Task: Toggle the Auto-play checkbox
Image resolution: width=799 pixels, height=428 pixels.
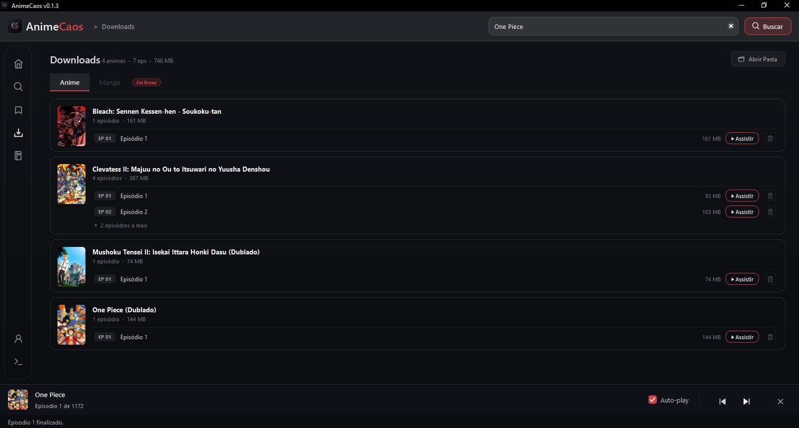Action: point(653,400)
